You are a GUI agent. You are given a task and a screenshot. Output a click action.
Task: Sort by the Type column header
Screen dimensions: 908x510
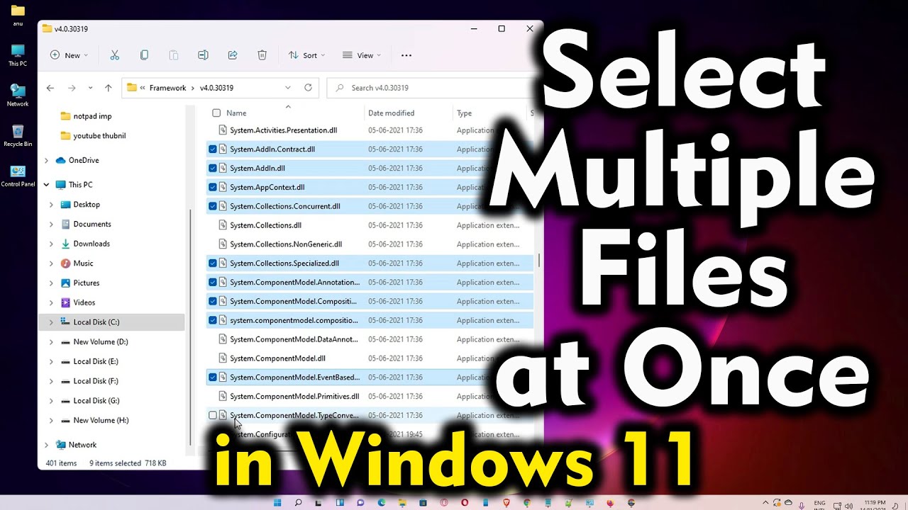tap(464, 113)
